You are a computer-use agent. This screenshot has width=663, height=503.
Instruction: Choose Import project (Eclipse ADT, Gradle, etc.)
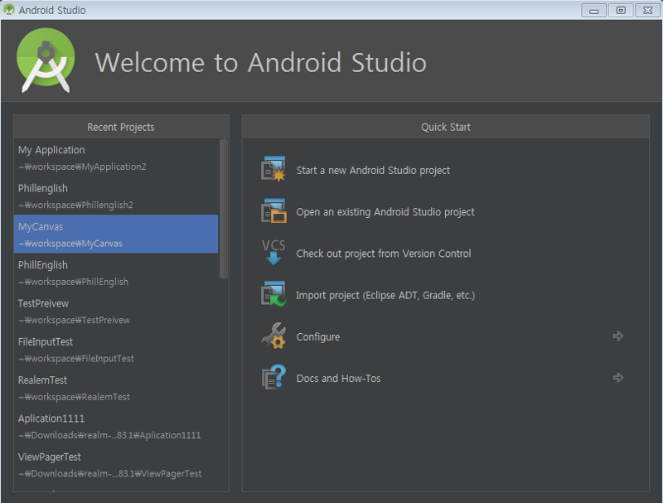(x=385, y=295)
